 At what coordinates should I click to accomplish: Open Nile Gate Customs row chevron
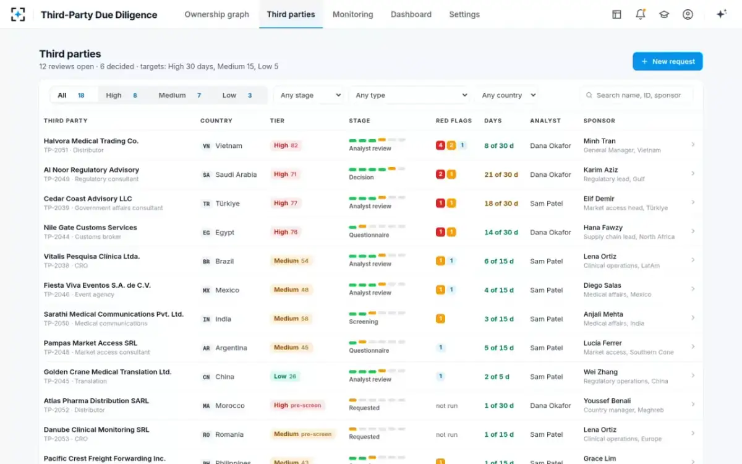(x=693, y=231)
